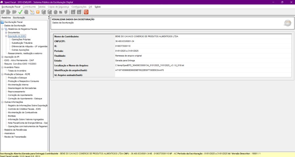
Task: Open the Escrituração Fiscal menu
Action: click(x=11, y=7)
